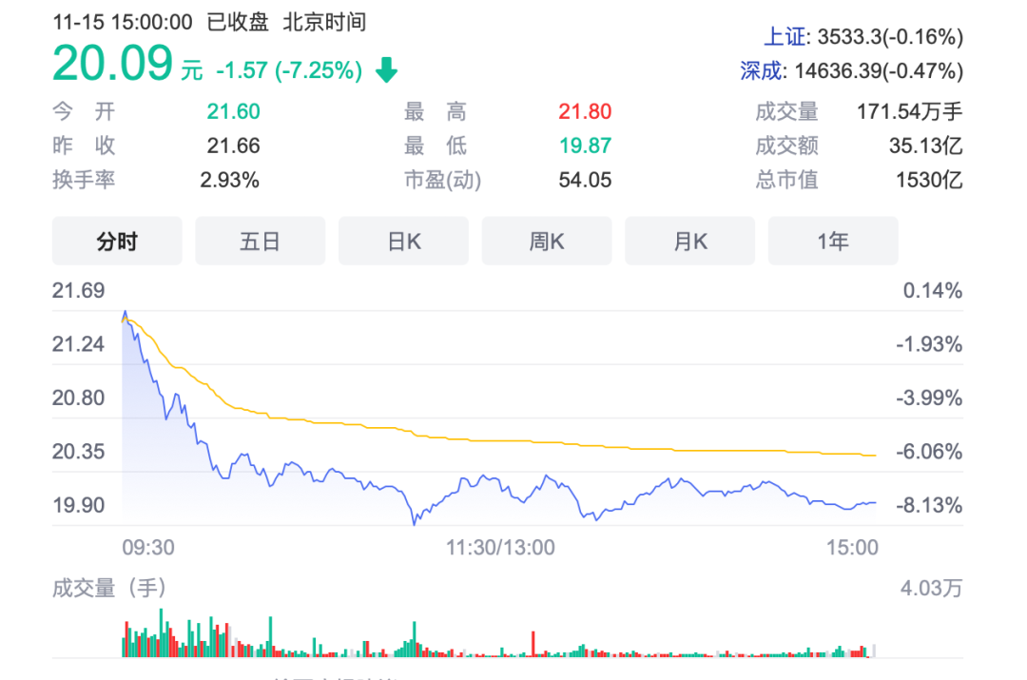Click the 09:30 time axis label
Image resolution: width=1027 pixels, height=680 pixels.
coord(148,548)
